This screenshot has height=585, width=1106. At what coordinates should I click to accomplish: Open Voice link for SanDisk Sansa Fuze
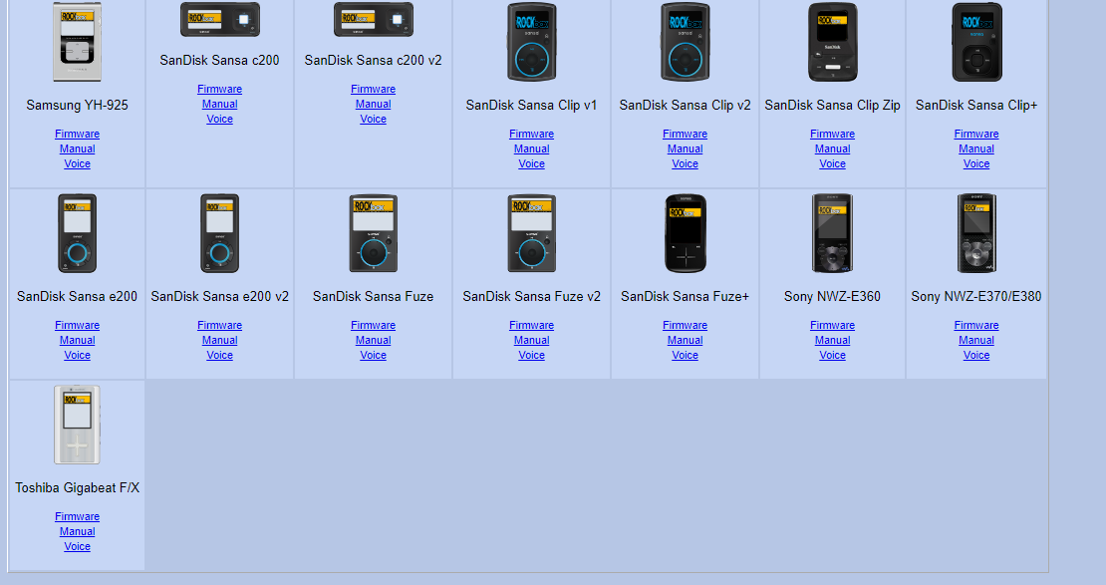[373, 355]
